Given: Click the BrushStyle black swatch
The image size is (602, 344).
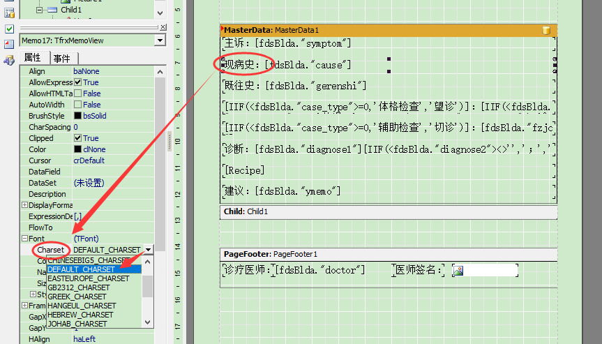Looking at the screenshot, I should 77,116.
